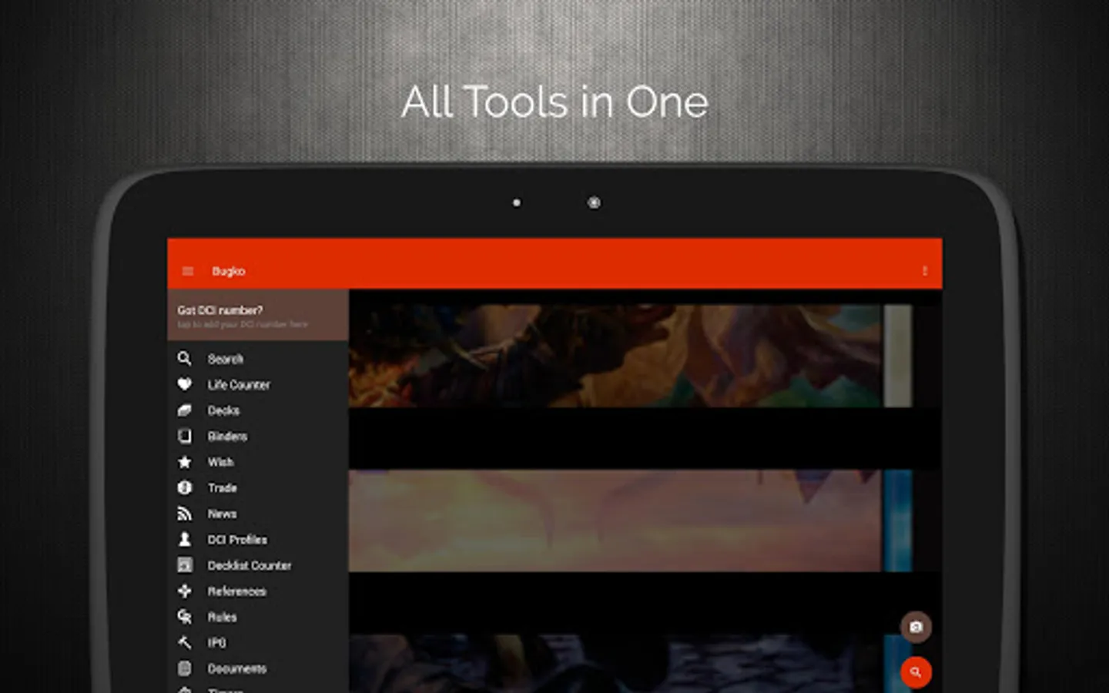Open the middle pink card artwork thumbnail

tap(630, 521)
